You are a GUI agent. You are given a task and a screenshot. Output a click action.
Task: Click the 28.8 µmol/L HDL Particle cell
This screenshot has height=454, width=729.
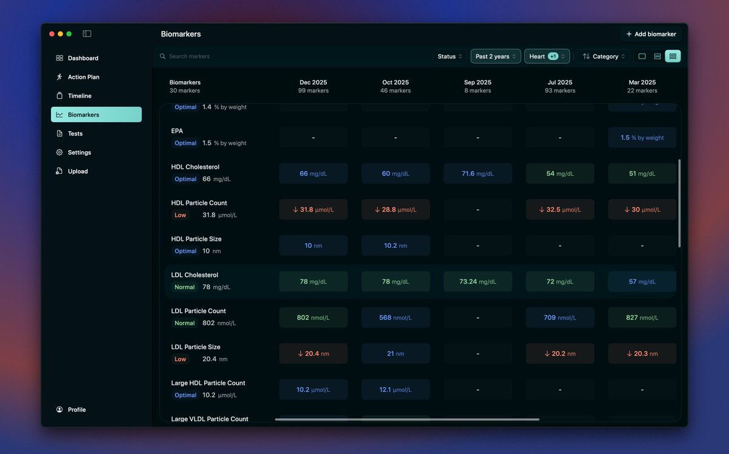[x=395, y=209]
